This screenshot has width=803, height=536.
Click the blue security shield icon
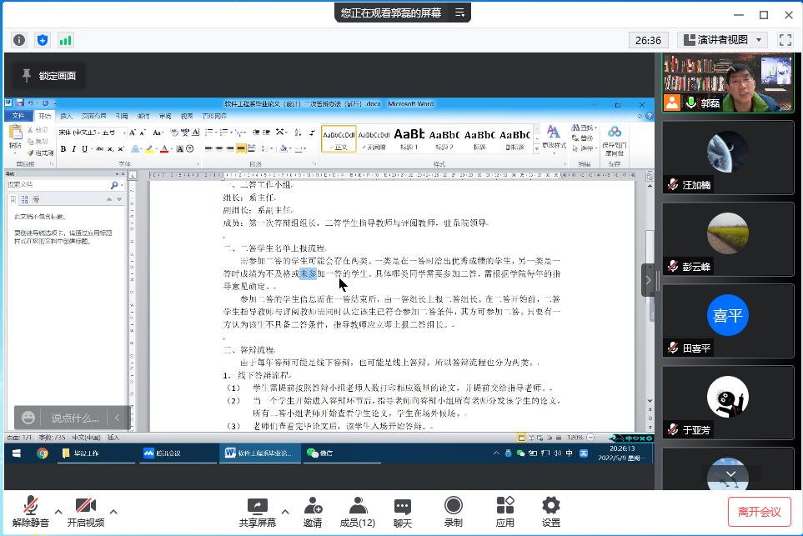point(43,40)
